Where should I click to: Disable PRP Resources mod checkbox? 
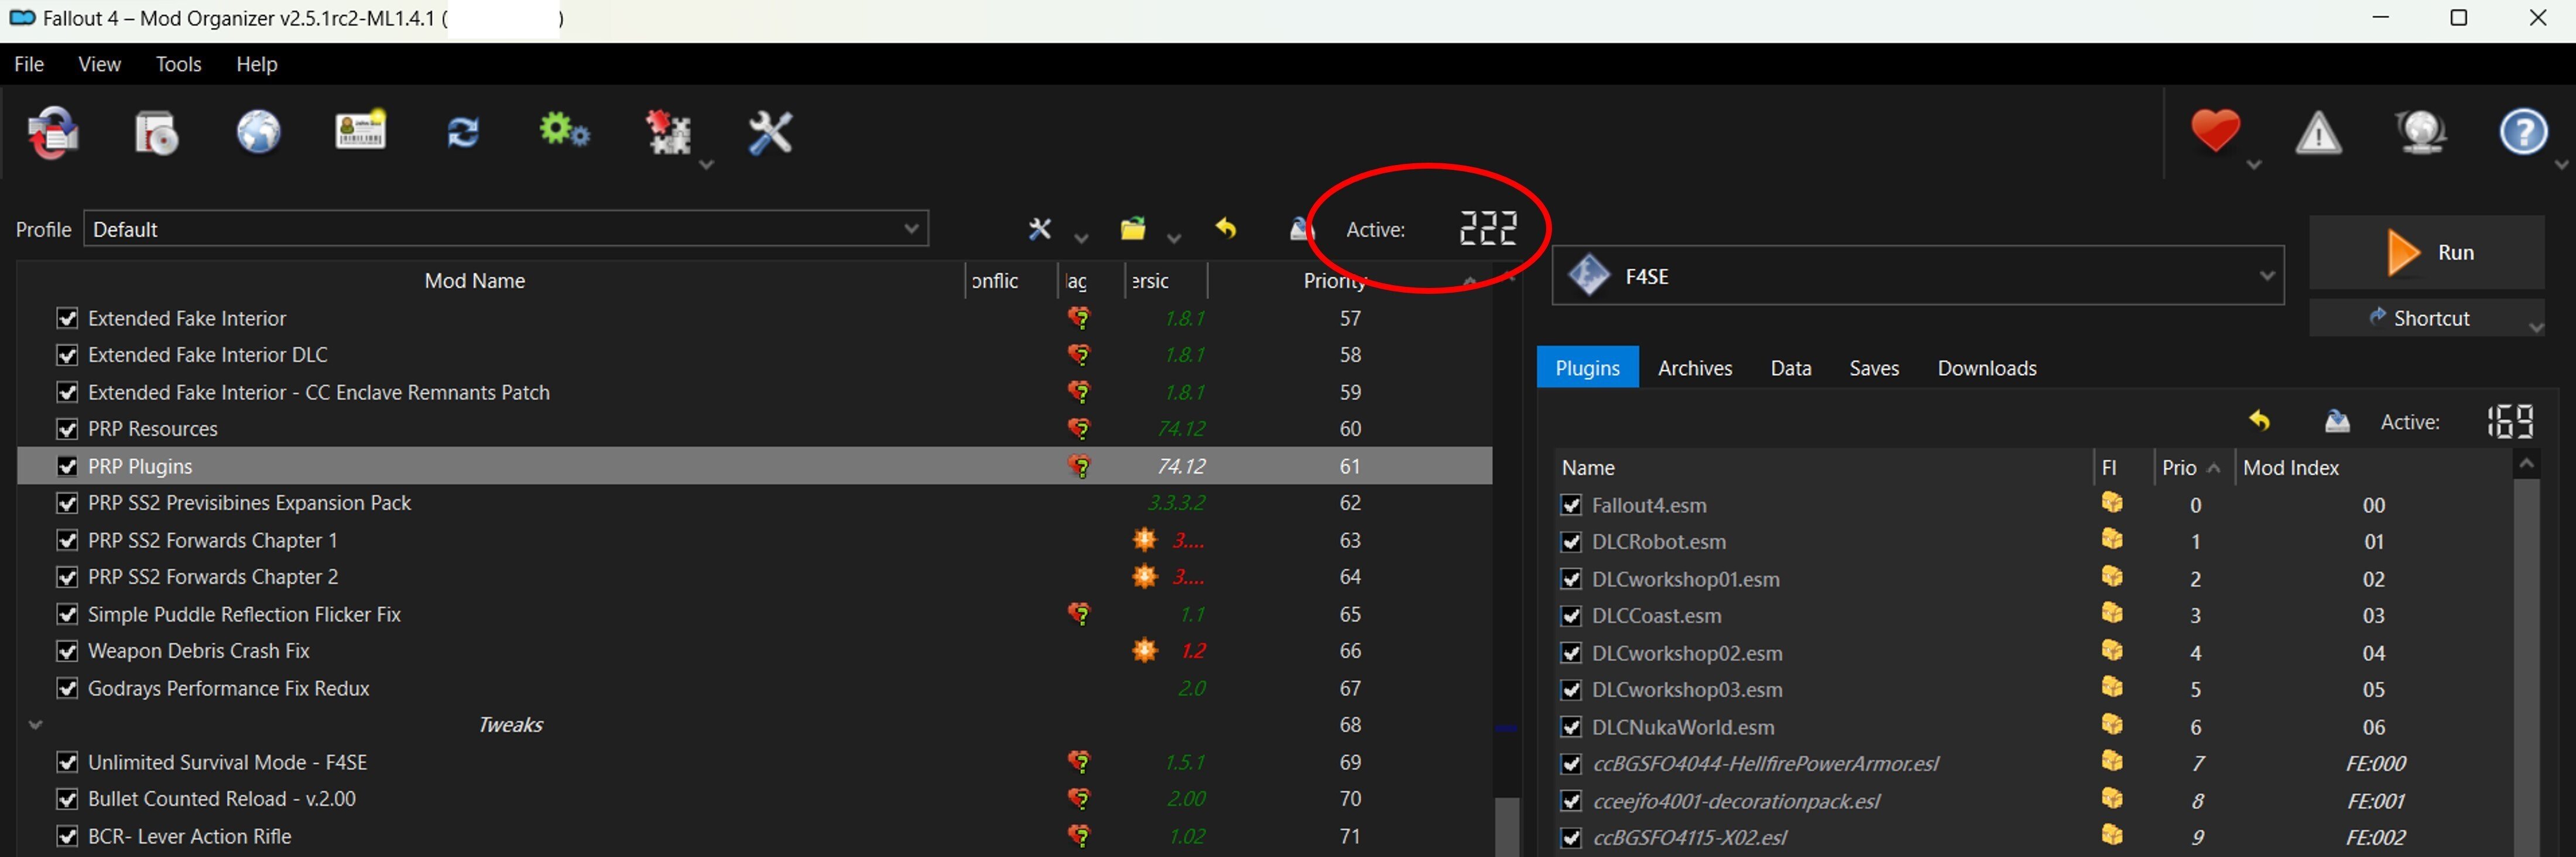67,429
